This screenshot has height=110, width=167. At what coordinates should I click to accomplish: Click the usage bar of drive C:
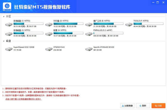28,23
